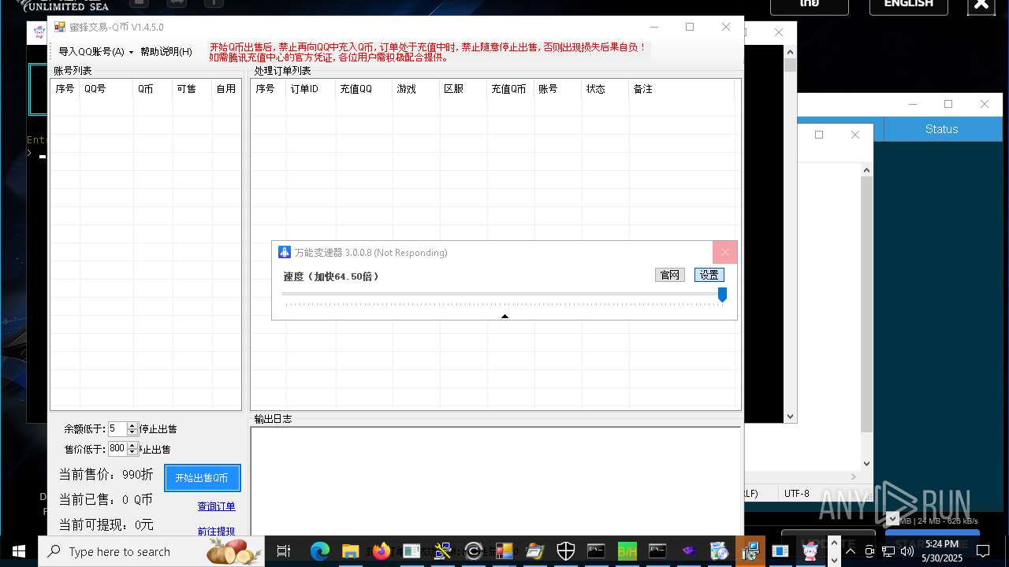The width and height of the screenshot is (1009, 567).
Task: Click the 设置 button in the speed changer
Action: click(x=709, y=275)
